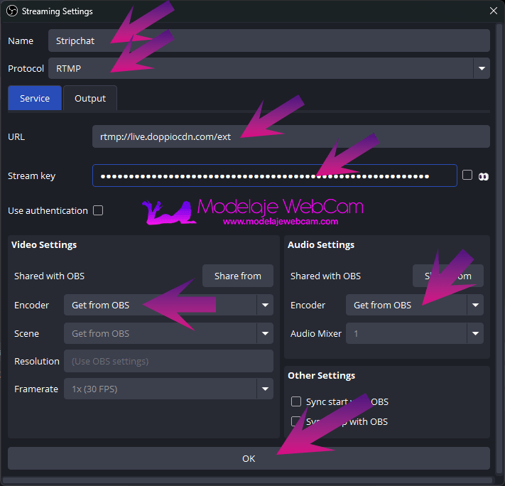The image size is (505, 486).
Task: Click the Use authentication label
Action: pyautogui.click(x=48, y=211)
